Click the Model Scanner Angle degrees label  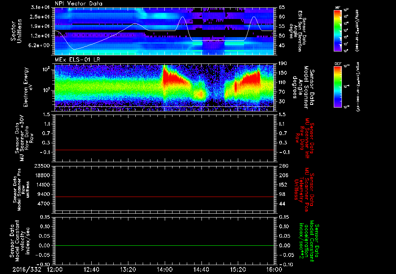click(x=303, y=87)
